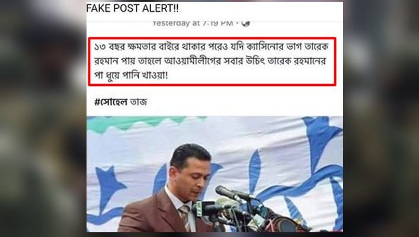Open the podium speech photo
This screenshot has width=419, height=237.
coord(215,174)
